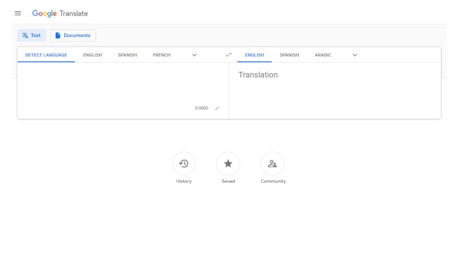Choose English as source language
This screenshot has height=260, width=452.
(x=93, y=55)
